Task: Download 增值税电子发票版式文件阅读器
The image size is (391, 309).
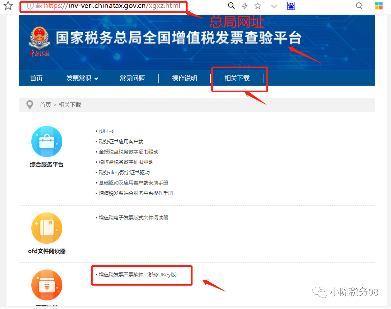Action: click(x=134, y=217)
